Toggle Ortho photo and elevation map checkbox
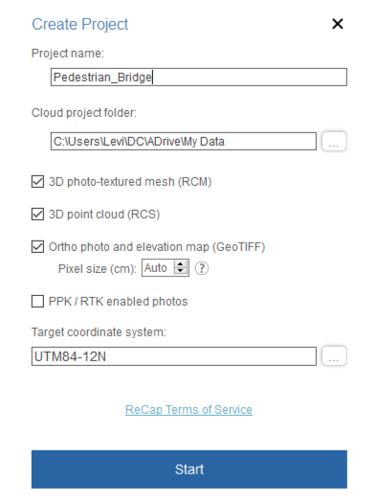 point(38,246)
